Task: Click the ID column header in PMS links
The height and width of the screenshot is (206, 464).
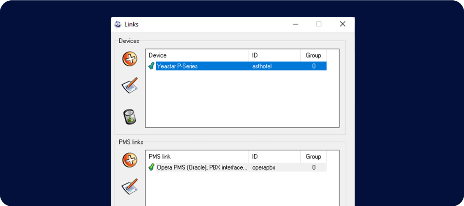Action: (x=274, y=157)
